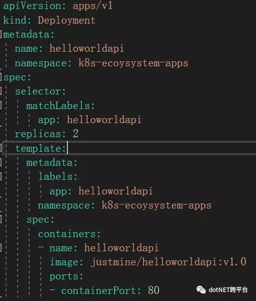Viewport: 256px width, 301px height.
Task: Click the first namespace value k8s-ecoysystem-apps
Action: point(133,63)
